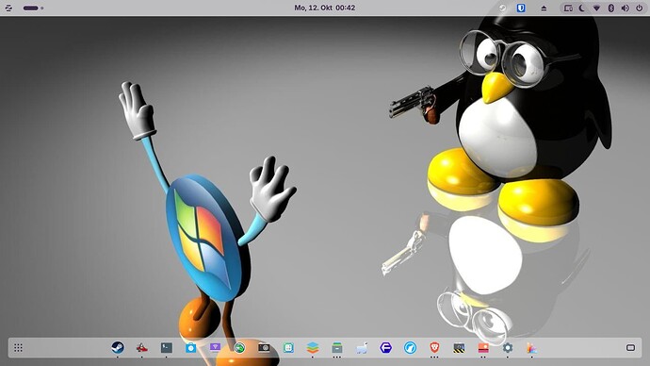Launch Brave browser from the dock
Image resolution: width=650 pixels, height=366 pixels.
[x=434, y=347]
